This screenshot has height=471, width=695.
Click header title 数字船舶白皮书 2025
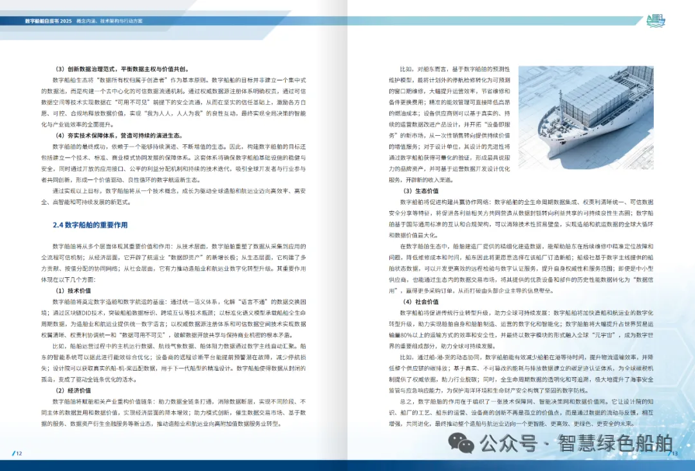pos(48,21)
